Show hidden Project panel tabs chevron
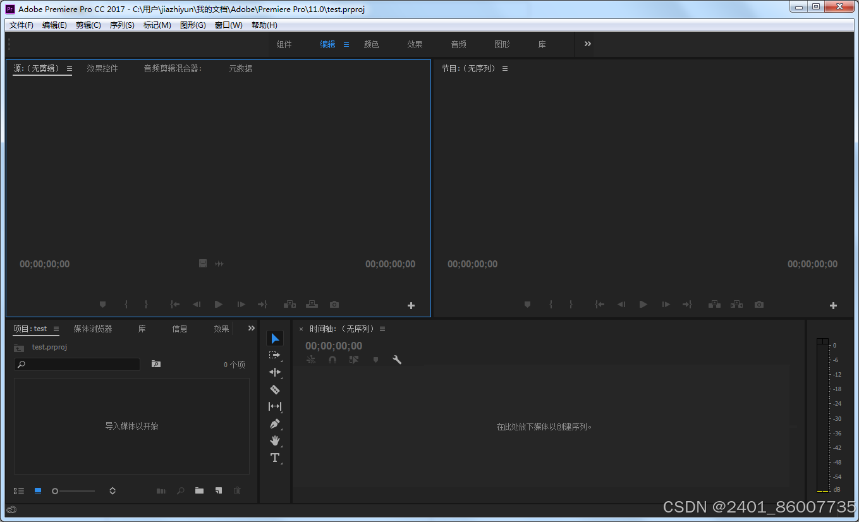 click(252, 329)
